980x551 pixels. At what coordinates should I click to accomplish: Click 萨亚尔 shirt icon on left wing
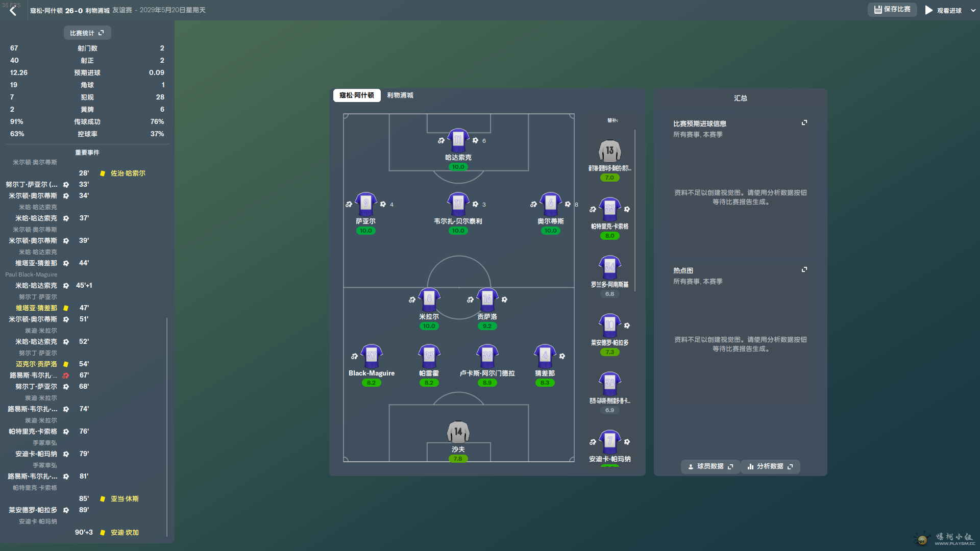(365, 204)
